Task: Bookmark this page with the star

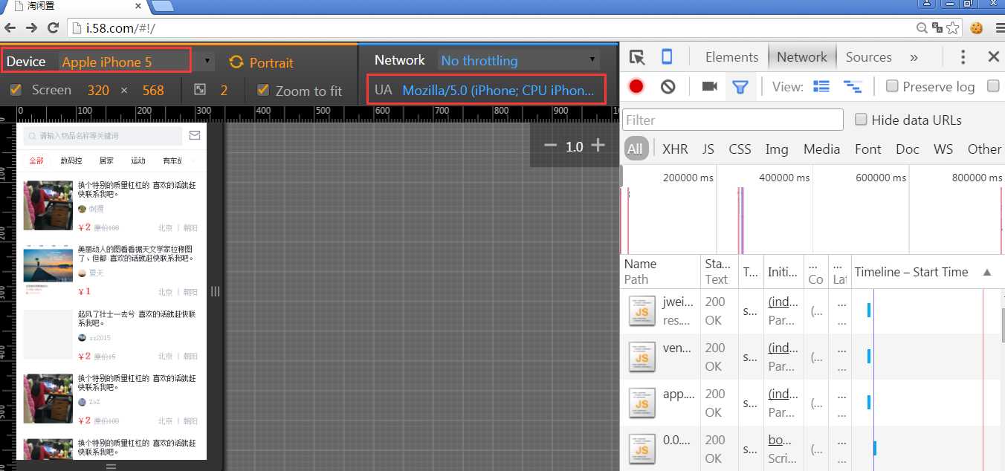Action: pos(954,28)
